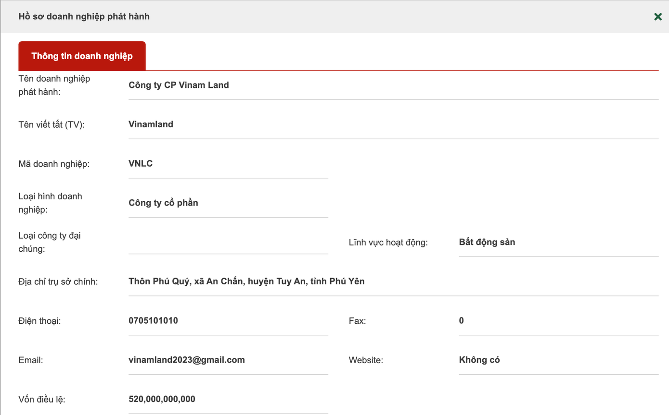Select the Bất động sản field value

tap(487, 242)
